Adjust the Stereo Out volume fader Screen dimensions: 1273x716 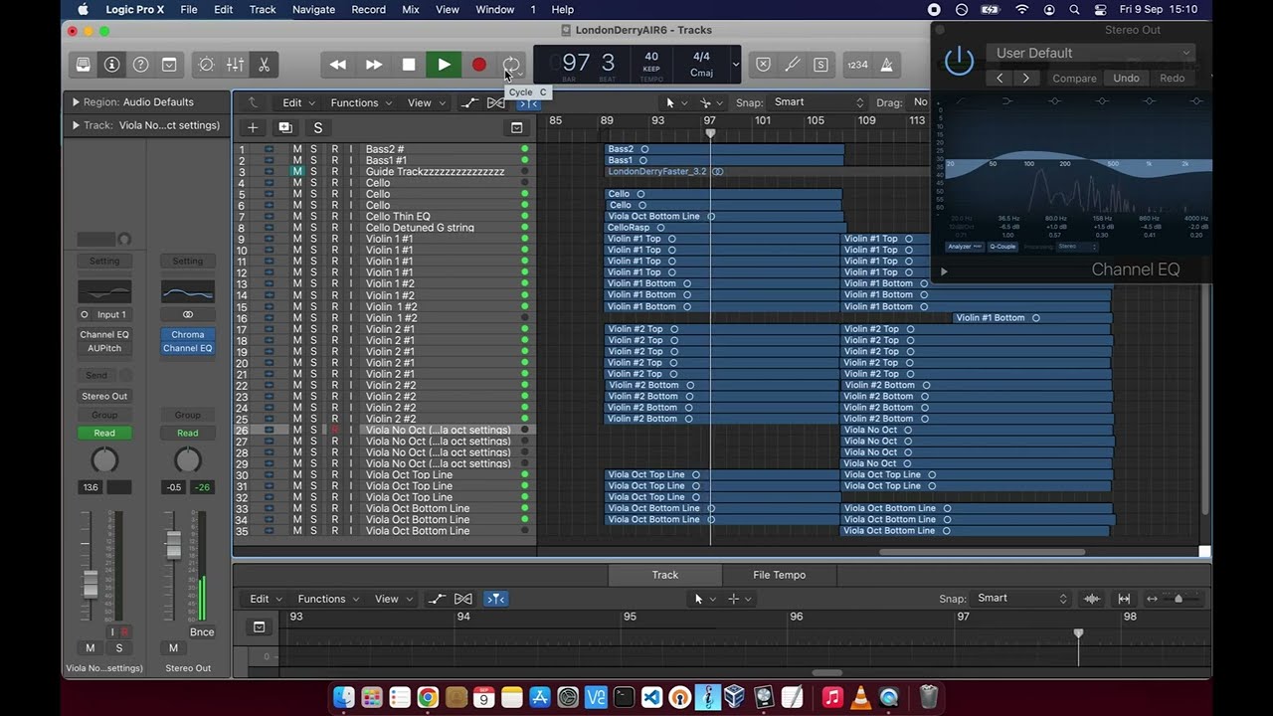pyautogui.click(x=173, y=543)
